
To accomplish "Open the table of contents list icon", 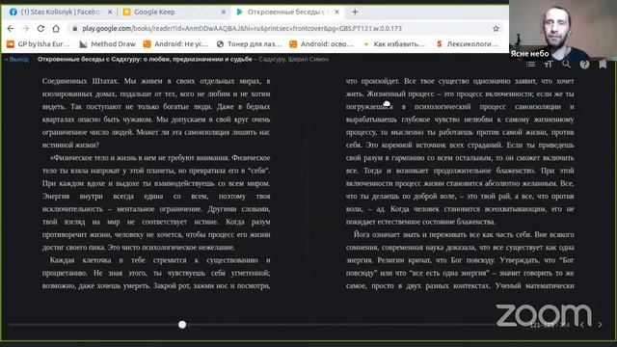I will [x=531, y=65].
